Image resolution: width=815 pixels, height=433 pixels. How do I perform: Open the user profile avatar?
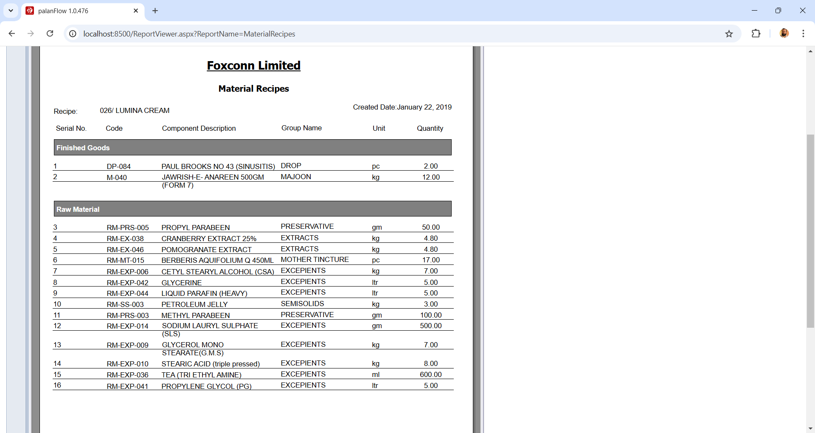(784, 33)
